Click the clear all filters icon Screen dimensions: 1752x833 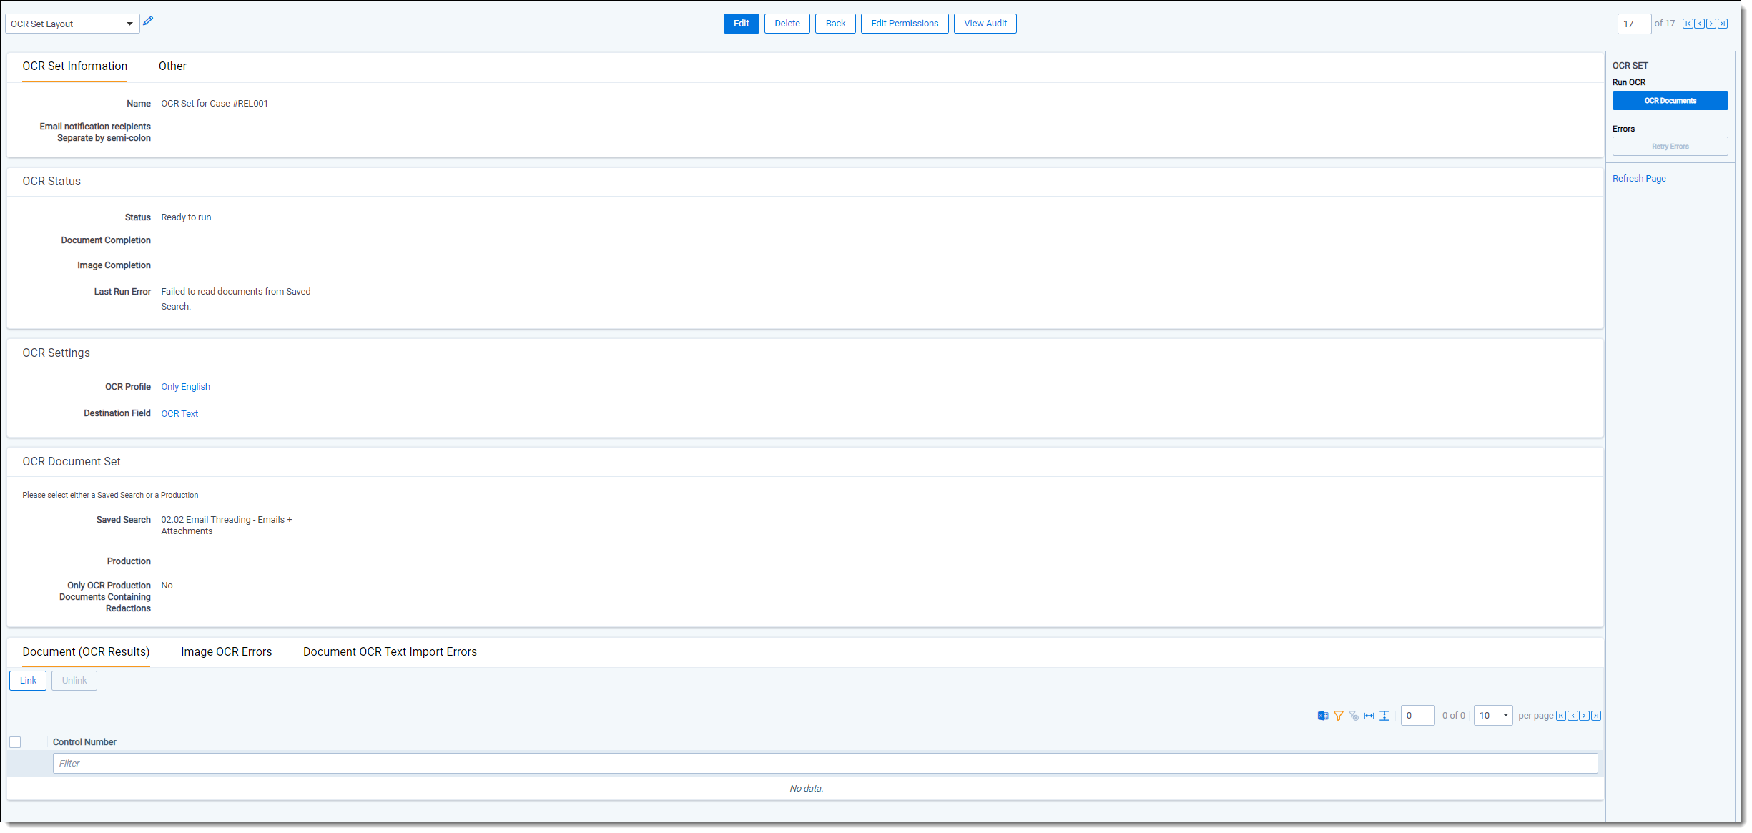coord(1354,716)
